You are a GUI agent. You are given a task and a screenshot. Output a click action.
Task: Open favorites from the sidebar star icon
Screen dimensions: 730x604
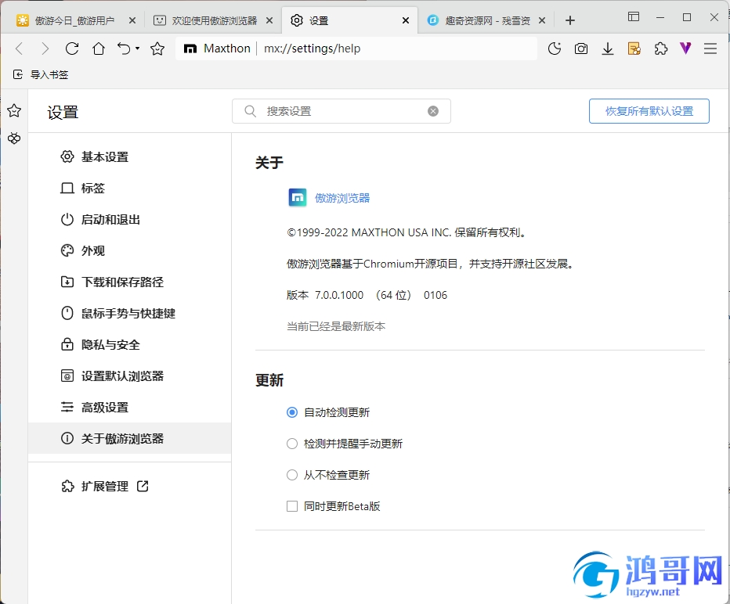click(14, 110)
